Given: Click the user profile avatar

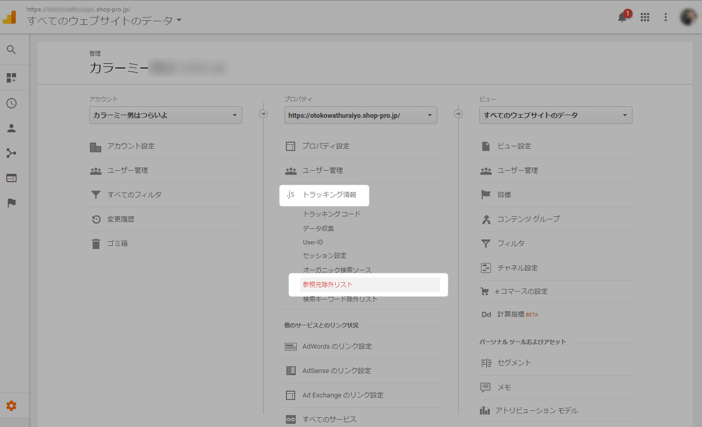Looking at the screenshot, I should (x=688, y=17).
